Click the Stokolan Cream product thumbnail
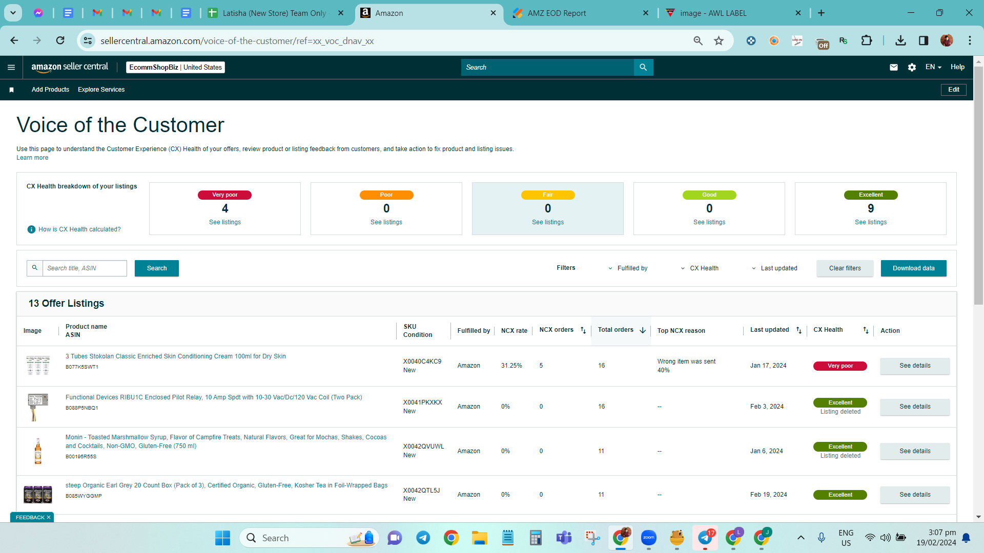Screen dimensions: 984x553 click(x=38, y=366)
